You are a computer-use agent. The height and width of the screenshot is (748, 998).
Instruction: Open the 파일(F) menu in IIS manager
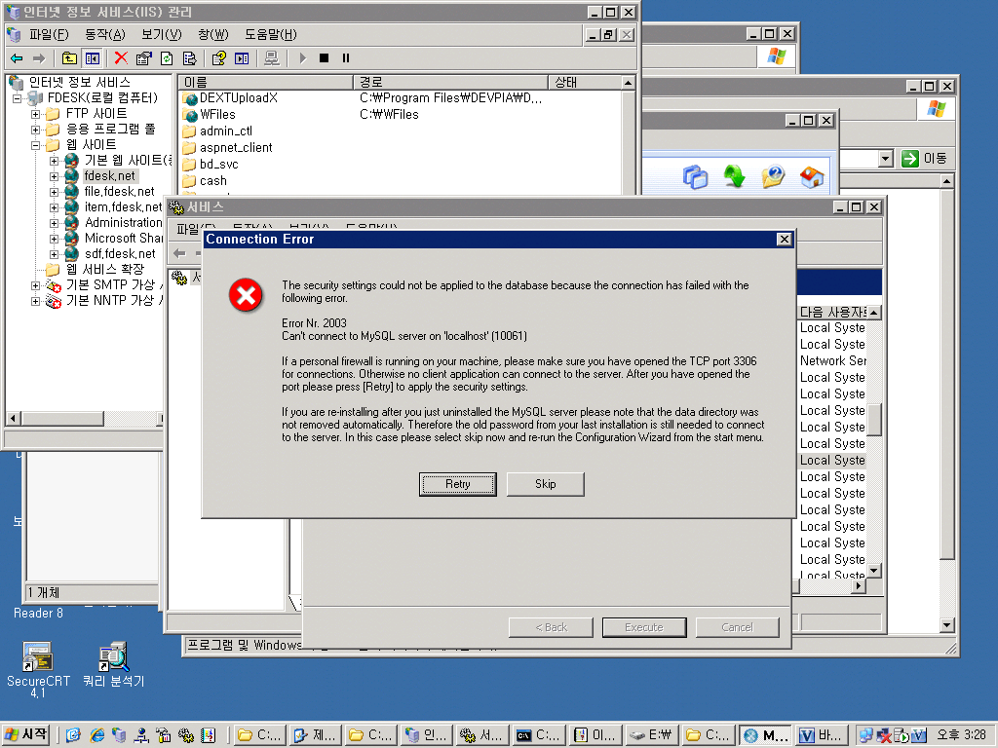[x=48, y=34]
